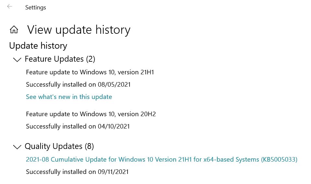Image resolution: width=311 pixels, height=184 pixels.
Task: Click the back arrow in Settings
Action: click(10, 6)
